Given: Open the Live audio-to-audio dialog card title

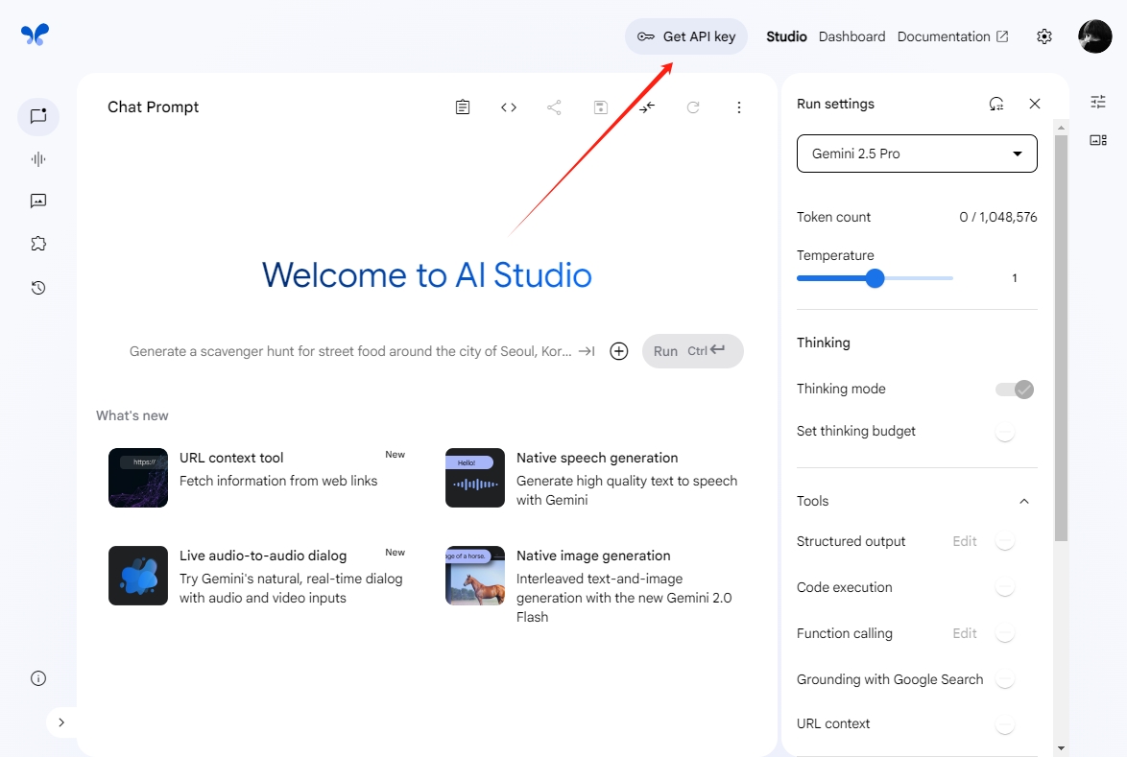Looking at the screenshot, I should click(x=263, y=556).
